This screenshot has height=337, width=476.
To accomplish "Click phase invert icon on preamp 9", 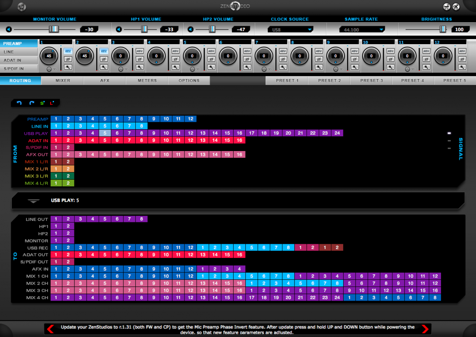I will pos(355,59).
